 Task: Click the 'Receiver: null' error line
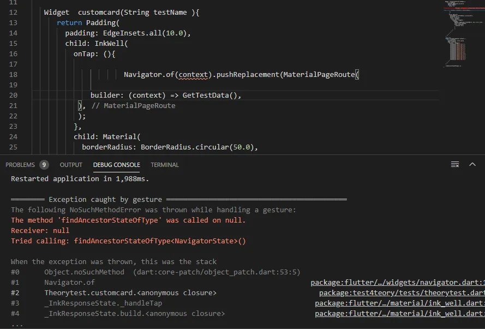[x=40, y=231]
